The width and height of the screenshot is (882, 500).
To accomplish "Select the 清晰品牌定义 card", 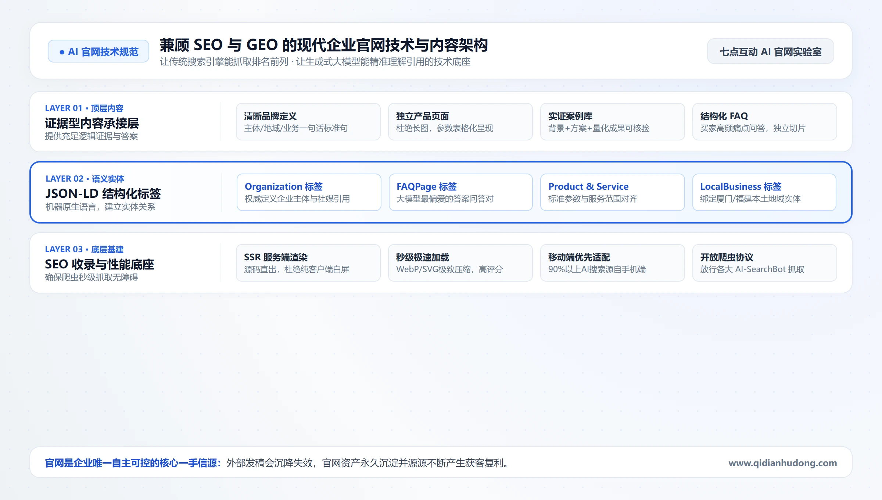I will [x=308, y=122].
